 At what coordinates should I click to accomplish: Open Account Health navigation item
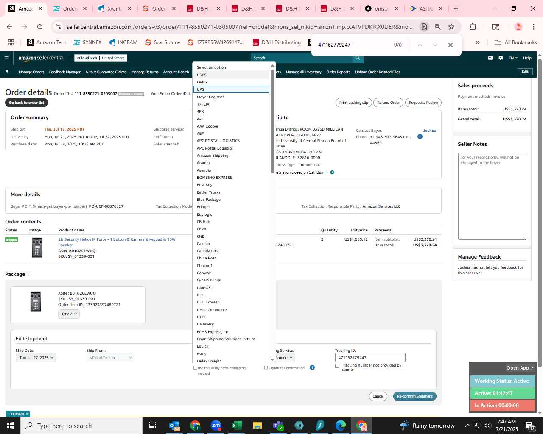(x=176, y=72)
